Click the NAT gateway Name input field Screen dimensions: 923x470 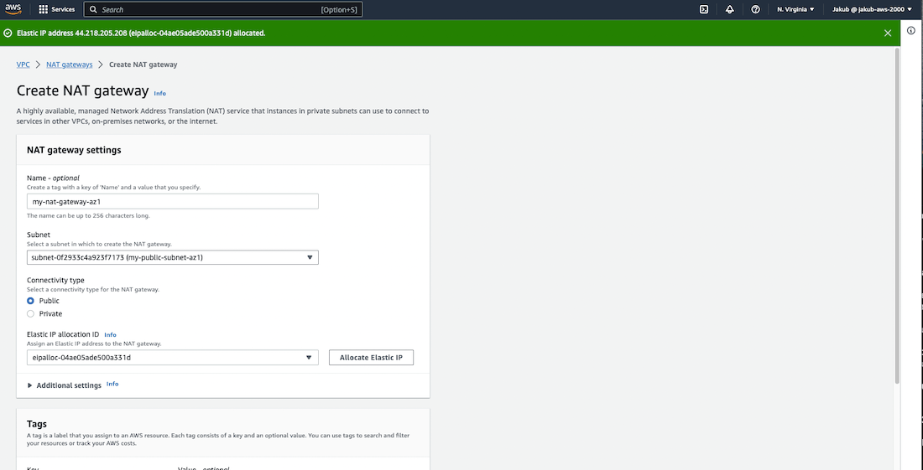point(173,201)
